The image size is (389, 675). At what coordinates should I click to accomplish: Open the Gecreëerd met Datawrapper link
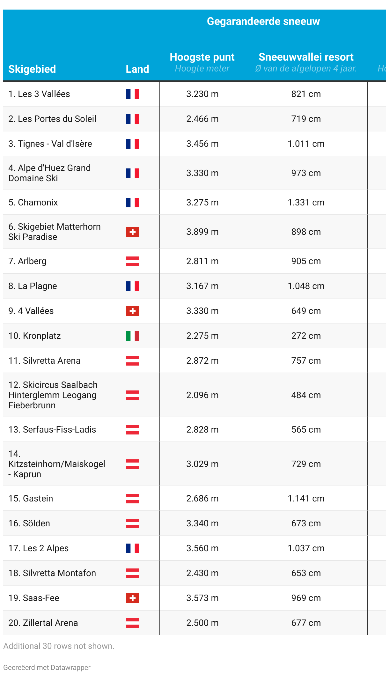(47, 667)
